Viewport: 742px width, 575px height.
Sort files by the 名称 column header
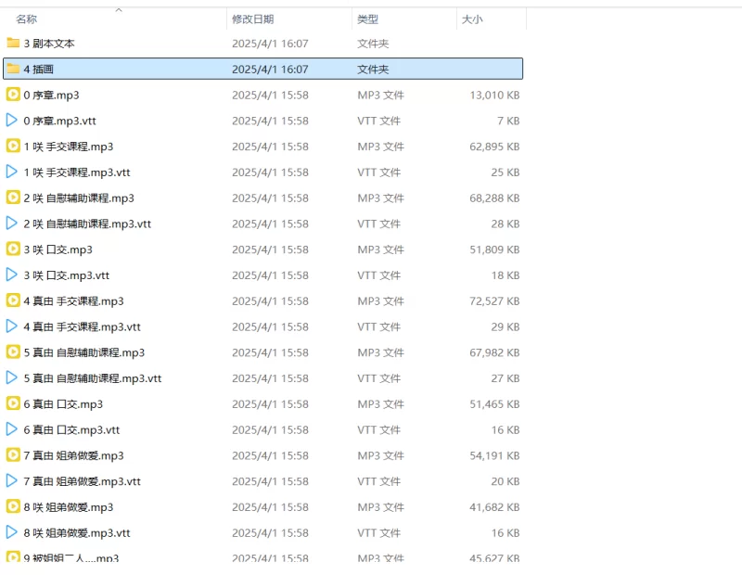point(27,19)
